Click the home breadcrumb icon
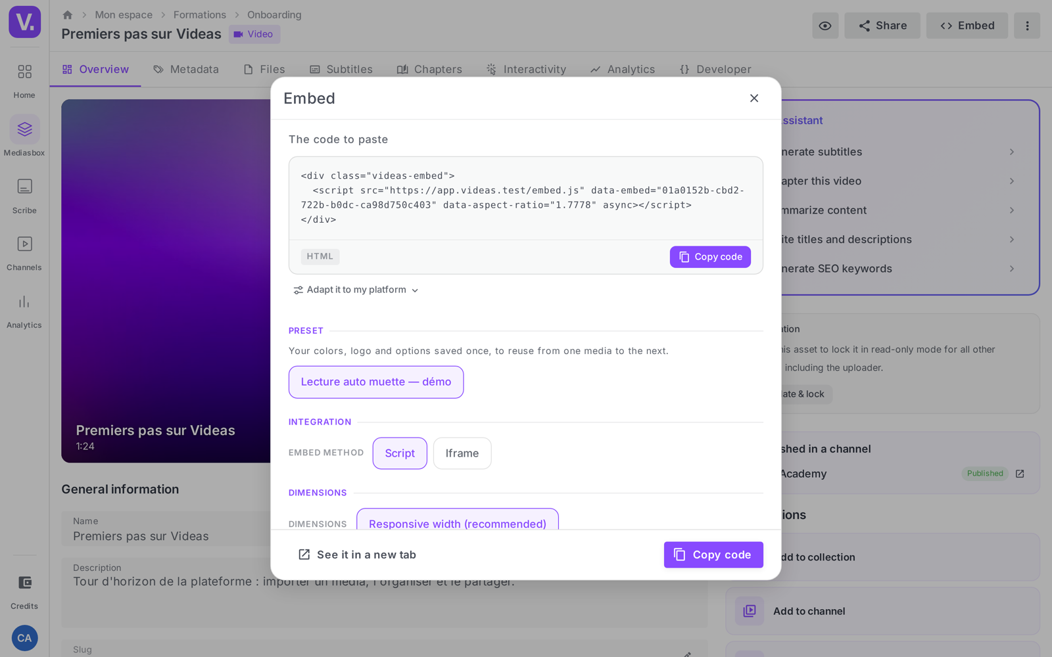 [67, 14]
